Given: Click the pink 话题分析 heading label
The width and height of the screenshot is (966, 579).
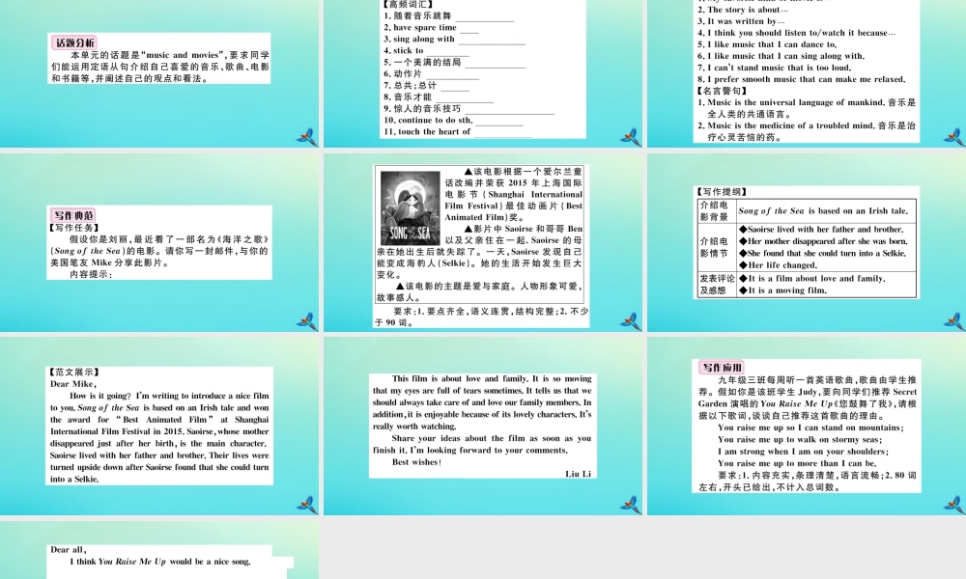Looking at the screenshot, I should 74,42.
